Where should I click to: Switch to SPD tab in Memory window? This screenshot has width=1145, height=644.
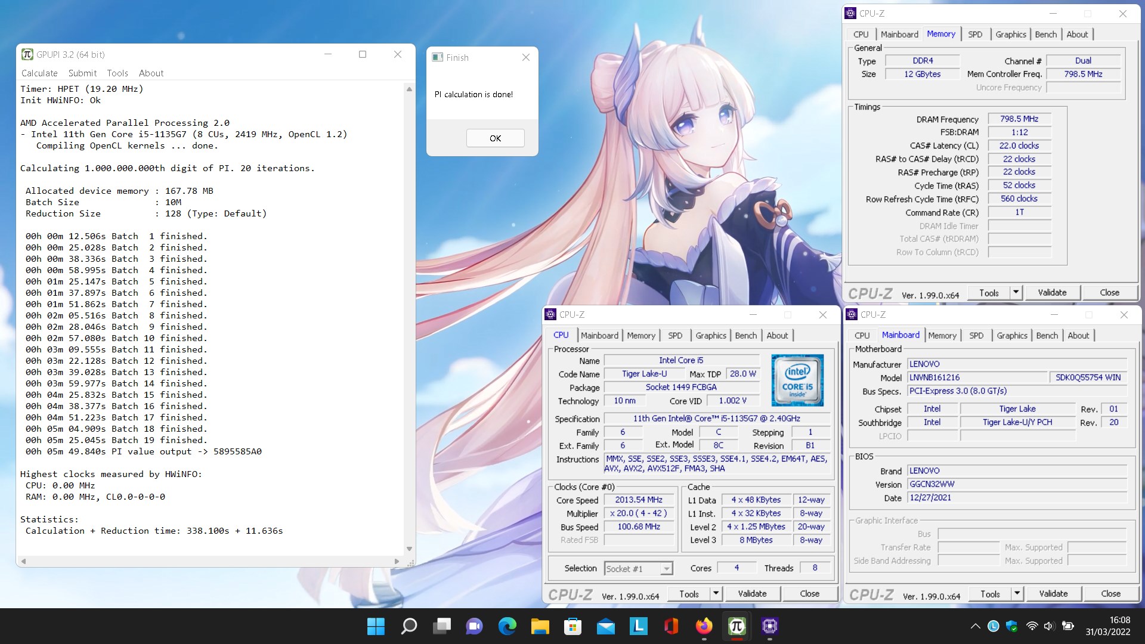click(975, 35)
